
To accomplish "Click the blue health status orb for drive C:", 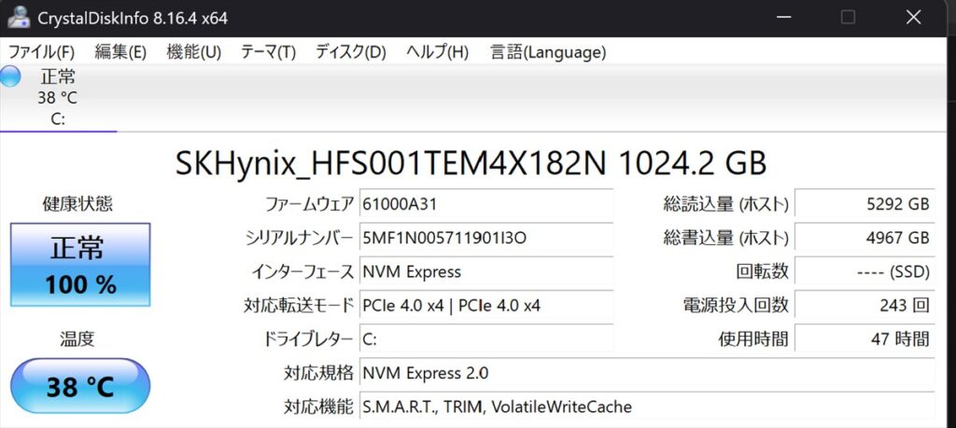I will point(9,76).
